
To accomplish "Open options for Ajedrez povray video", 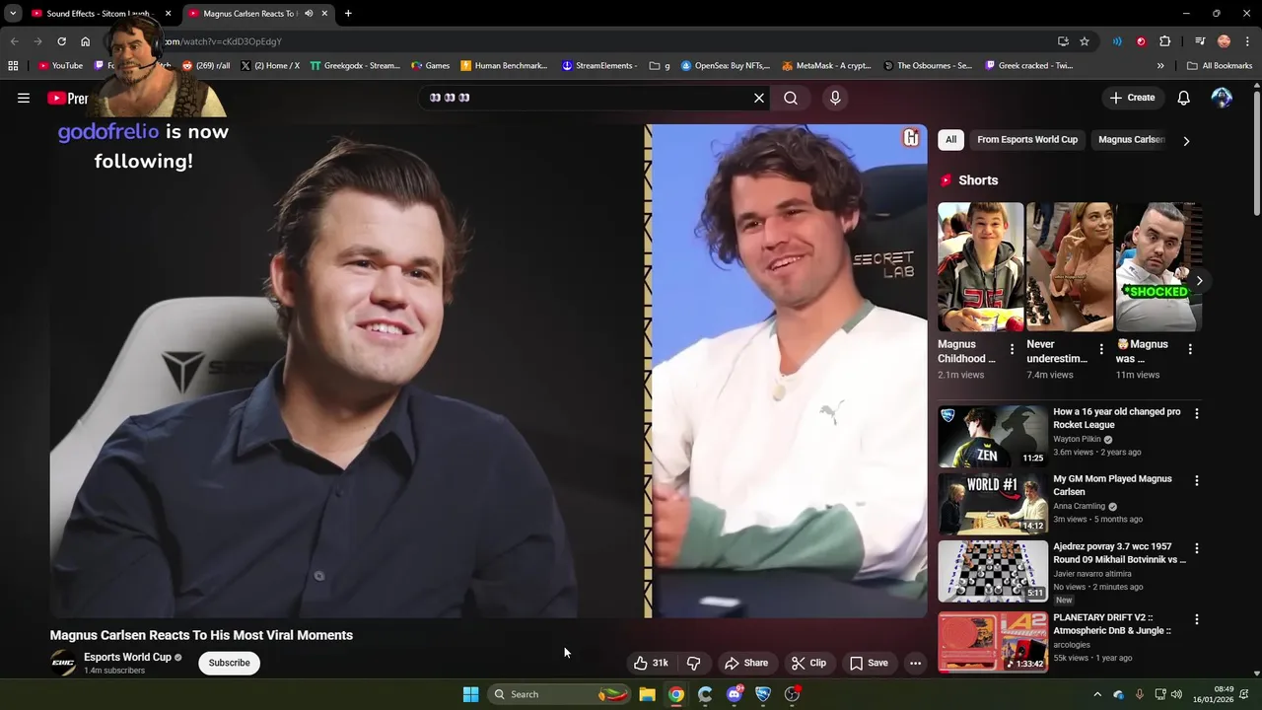I will click(x=1197, y=547).
